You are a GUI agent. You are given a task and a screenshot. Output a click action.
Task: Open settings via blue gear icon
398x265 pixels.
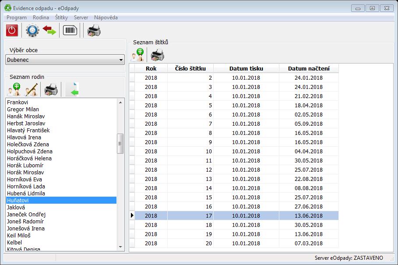[x=32, y=31]
